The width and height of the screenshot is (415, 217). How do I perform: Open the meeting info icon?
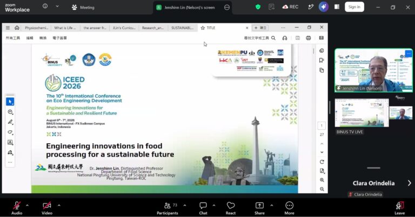tap(45, 6)
